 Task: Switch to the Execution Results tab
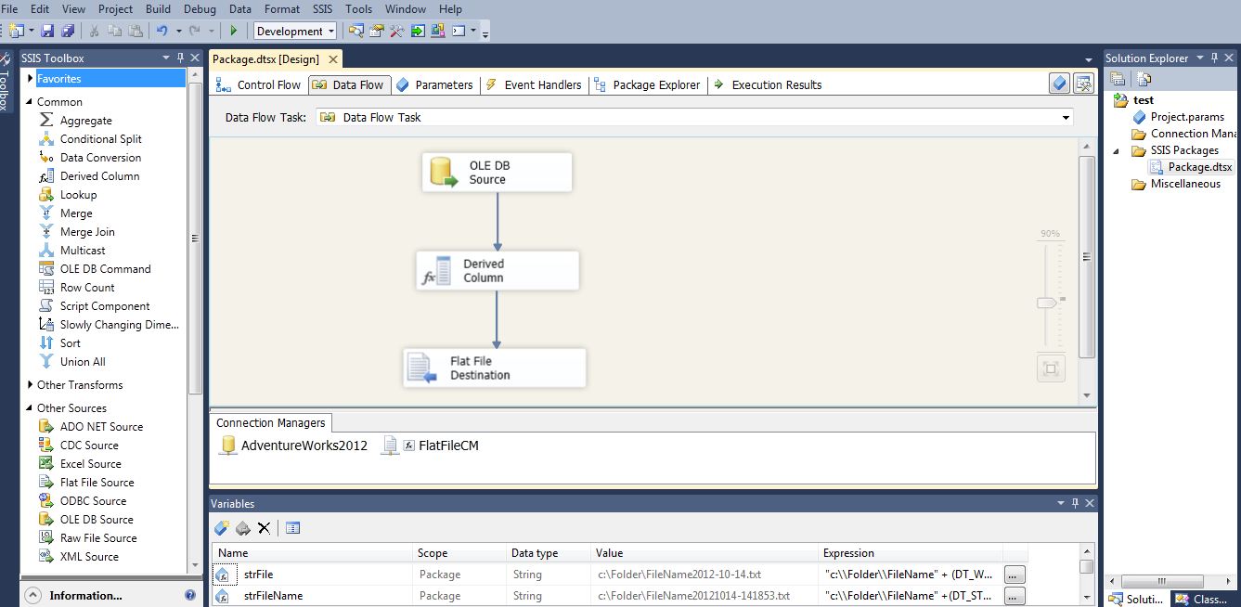(768, 84)
